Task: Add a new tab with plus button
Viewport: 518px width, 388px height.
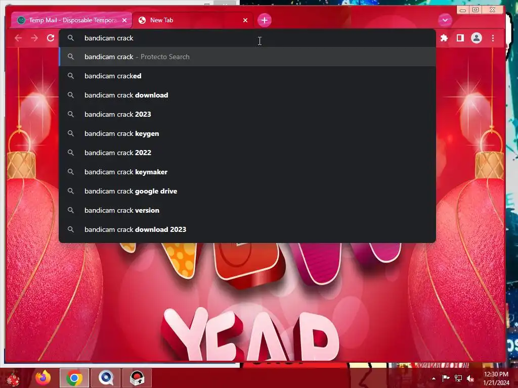Action: point(264,20)
